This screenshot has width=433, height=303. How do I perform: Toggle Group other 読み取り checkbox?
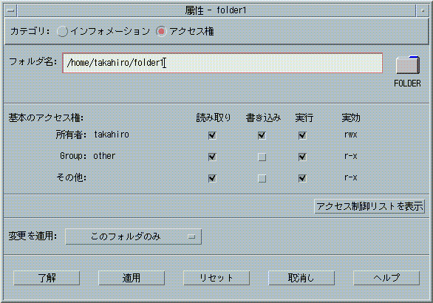[x=212, y=157]
